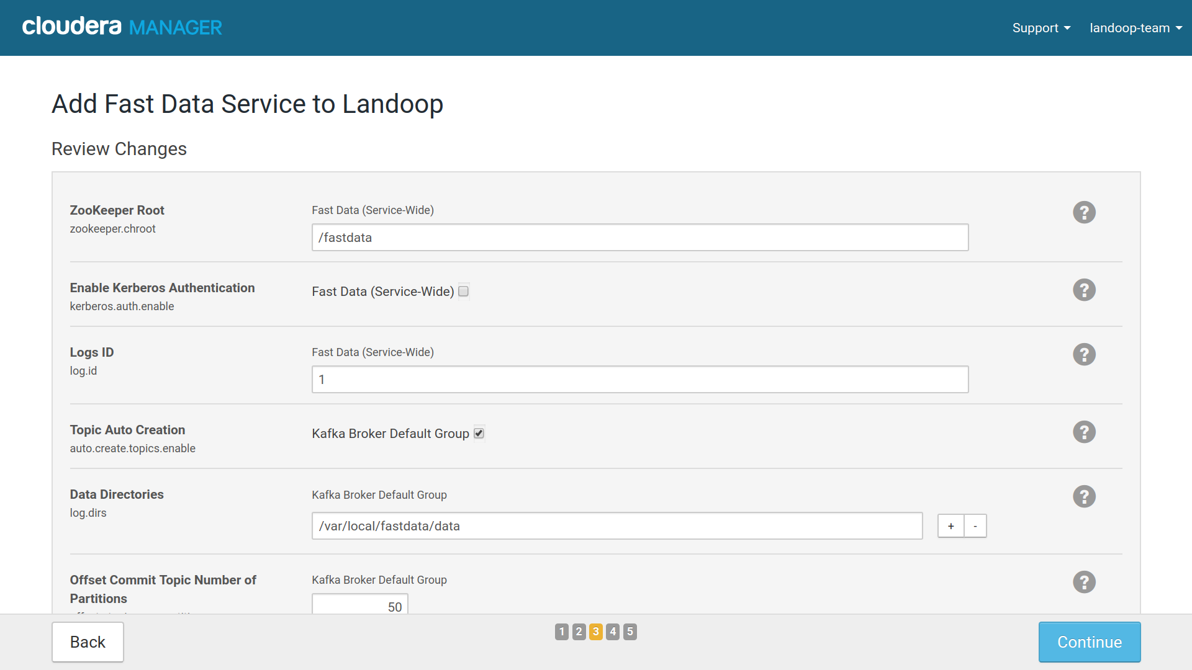Click the Back button
The width and height of the screenshot is (1192, 670).
88,642
